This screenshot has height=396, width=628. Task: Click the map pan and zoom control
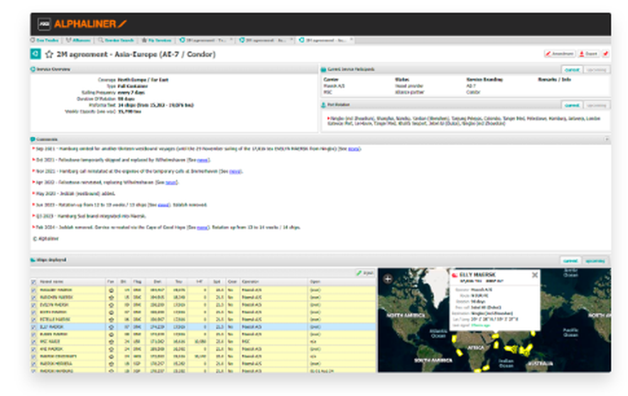[x=387, y=278]
